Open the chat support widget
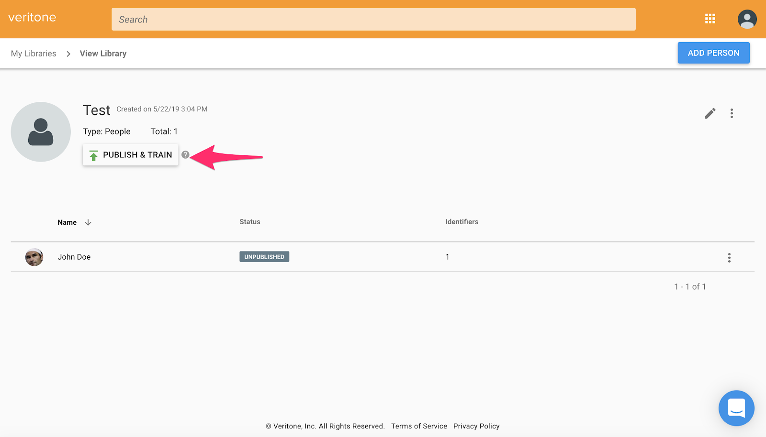766x437 pixels. [736, 408]
